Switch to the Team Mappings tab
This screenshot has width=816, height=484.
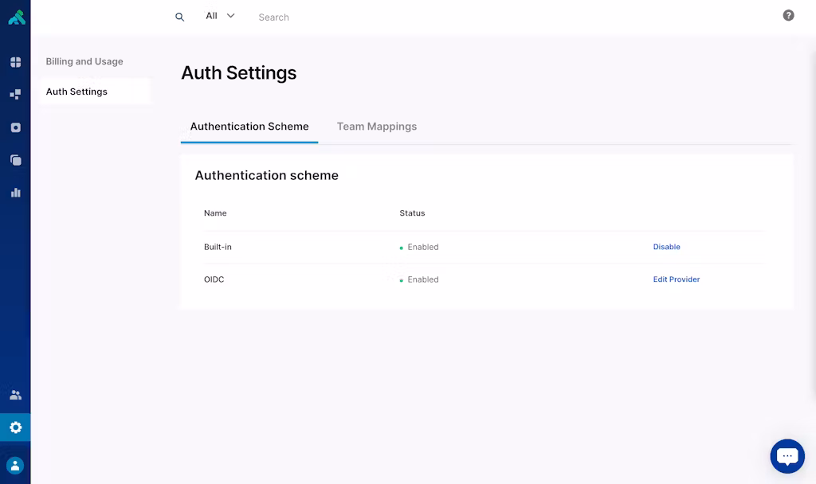[x=376, y=127]
